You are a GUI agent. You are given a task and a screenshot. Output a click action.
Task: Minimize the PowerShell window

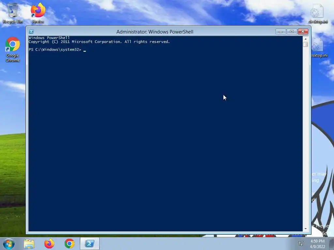coord(281,32)
